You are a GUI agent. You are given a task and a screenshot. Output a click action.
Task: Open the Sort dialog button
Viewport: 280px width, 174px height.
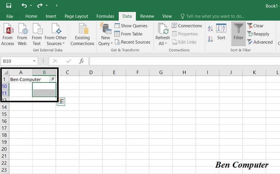coord(221,32)
